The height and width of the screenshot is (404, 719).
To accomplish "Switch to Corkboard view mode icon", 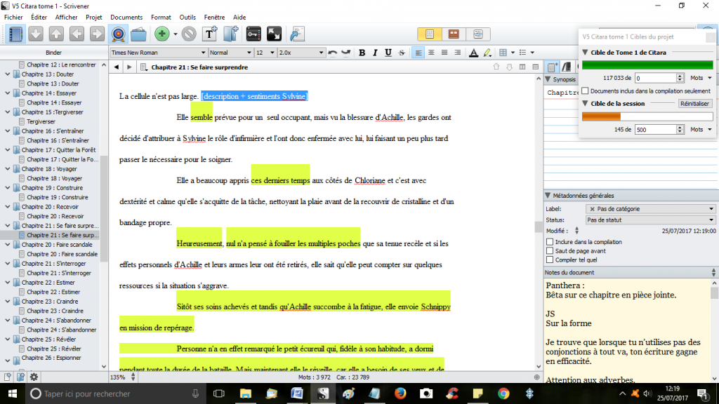I will 454,34.
